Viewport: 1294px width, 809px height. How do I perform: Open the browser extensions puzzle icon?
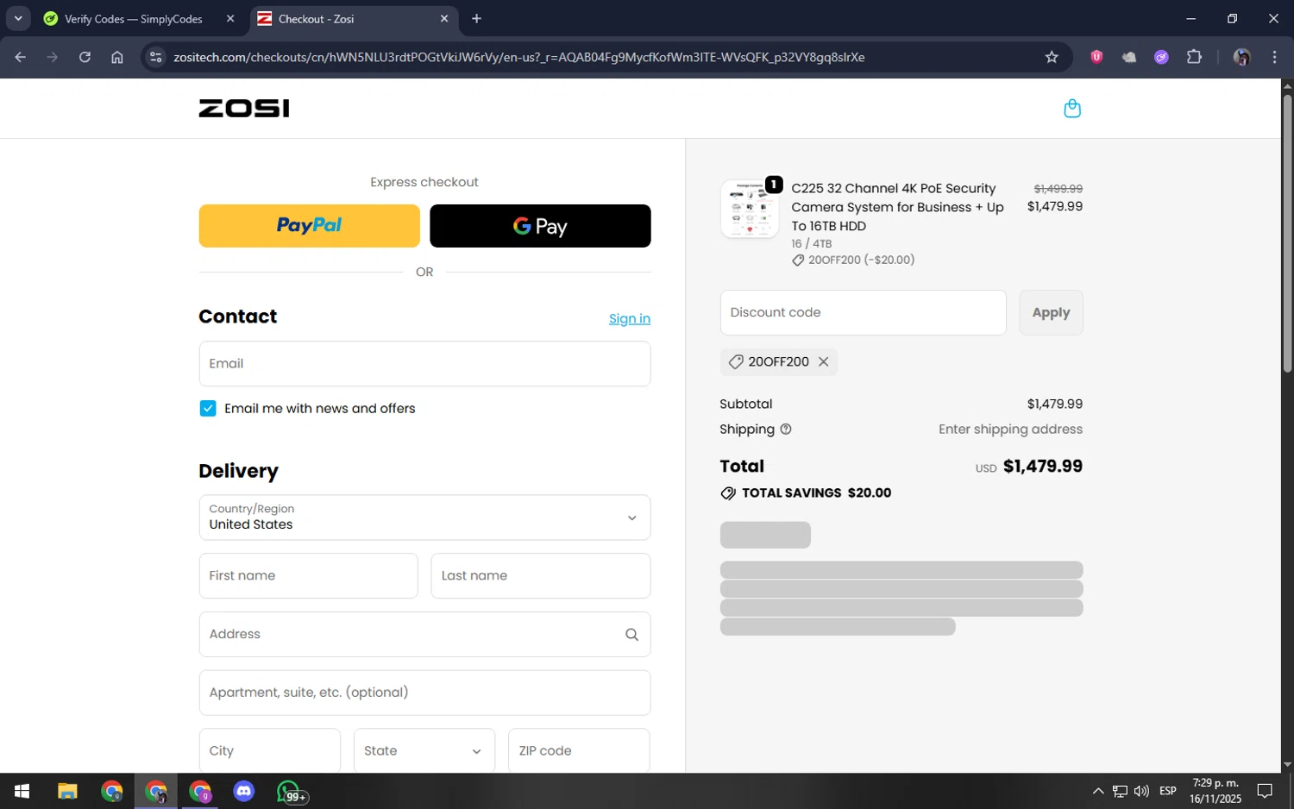pyautogui.click(x=1194, y=57)
